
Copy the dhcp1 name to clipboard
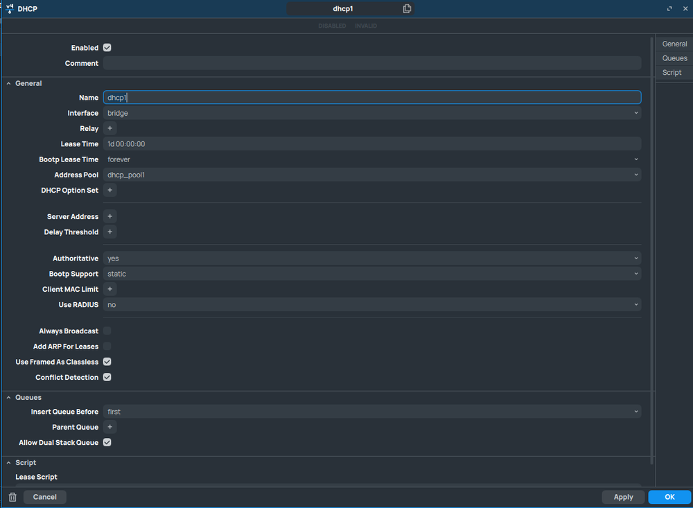[x=407, y=8]
